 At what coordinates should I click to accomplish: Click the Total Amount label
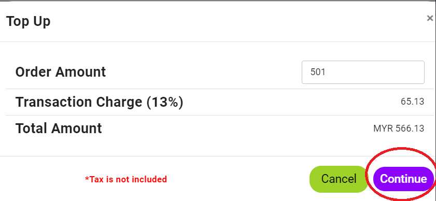tap(59, 128)
